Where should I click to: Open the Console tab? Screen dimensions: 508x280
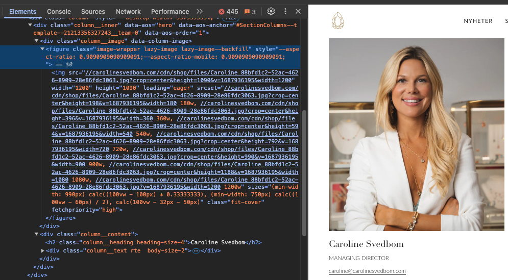click(x=59, y=12)
